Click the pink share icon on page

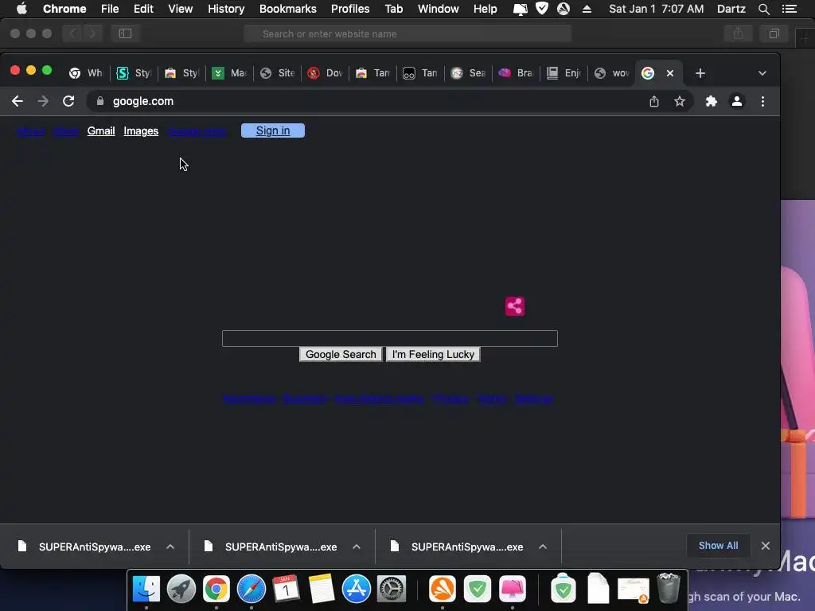click(515, 306)
